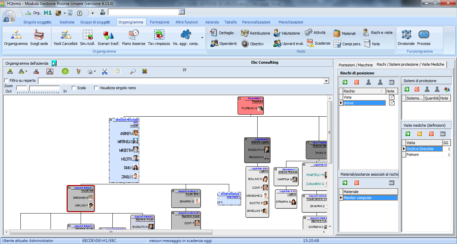The width and height of the screenshot is (457, 244).
Task: Switch to Divisionale funzionigramma
Action: tap(406, 37)
